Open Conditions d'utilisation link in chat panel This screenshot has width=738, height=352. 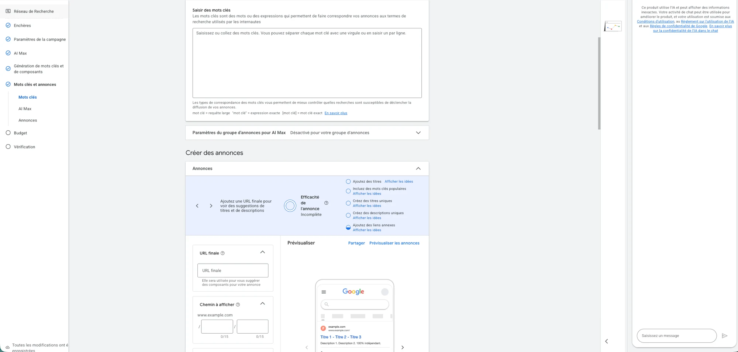[x=655, y=21]
